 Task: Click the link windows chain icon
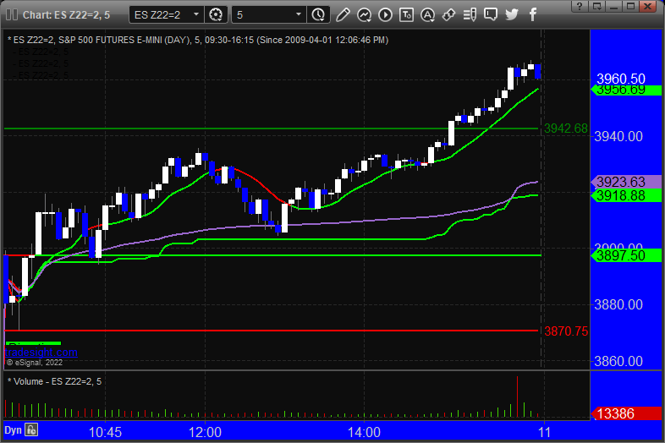448,15
